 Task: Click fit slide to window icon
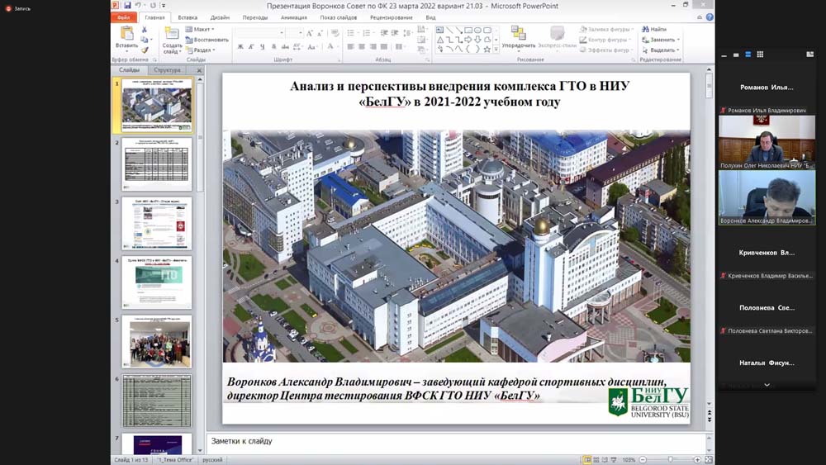[x=708, y=459]
